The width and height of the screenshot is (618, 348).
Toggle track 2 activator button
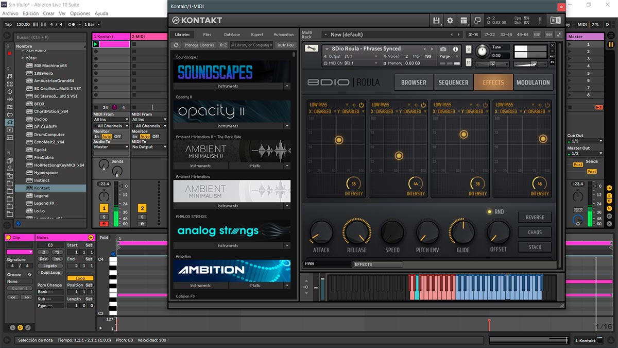coord(142,208)
